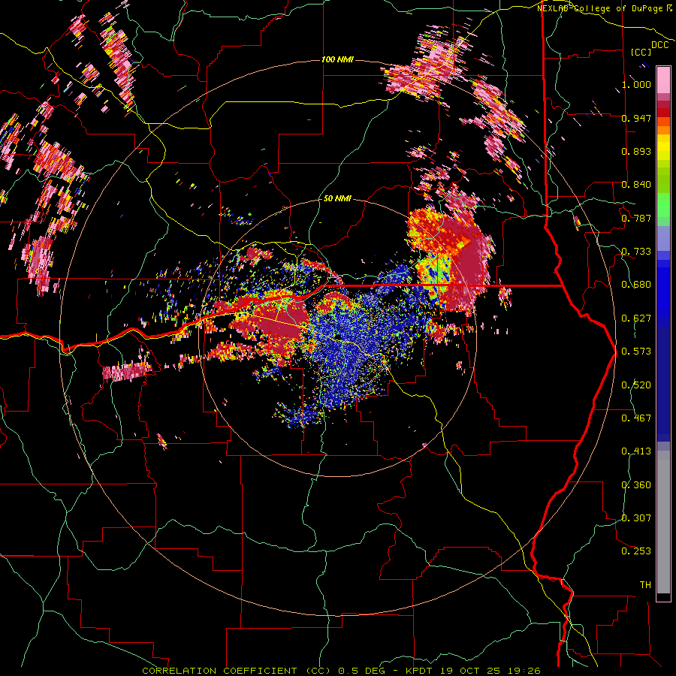Pick the light pink top segment of color bar
This screenshot has width=676, height=676.
pyautogui.click(x=663, y=80)
